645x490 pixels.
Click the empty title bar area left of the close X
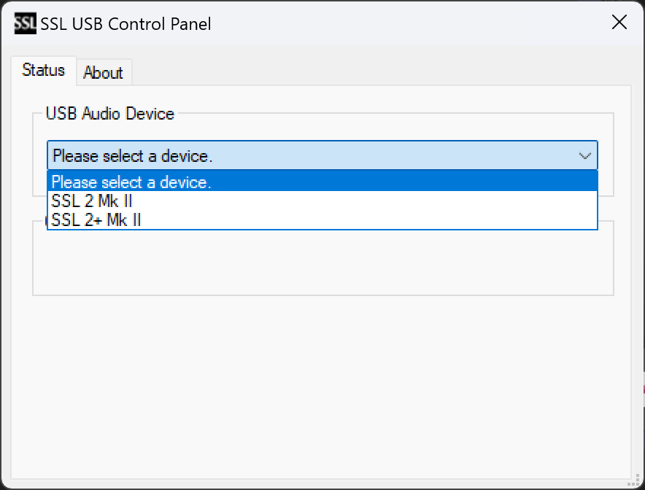pos(407,23)
